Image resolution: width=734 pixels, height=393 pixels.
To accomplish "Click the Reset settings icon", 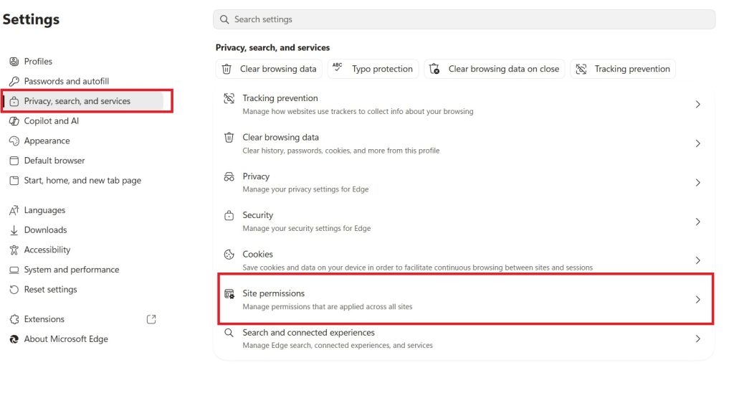I will point(14,290).
